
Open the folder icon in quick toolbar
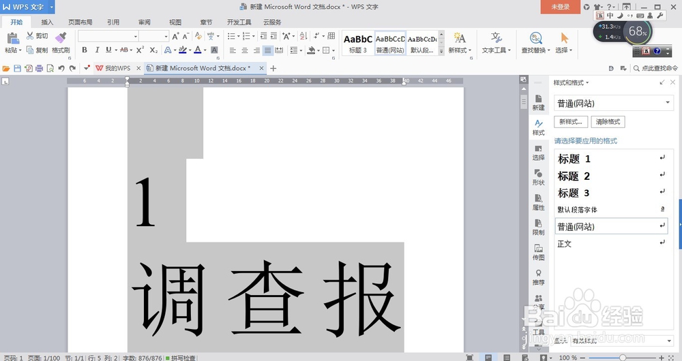tap(6, 68)
